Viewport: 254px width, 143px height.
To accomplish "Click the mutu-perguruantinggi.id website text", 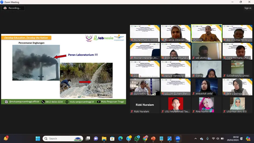I will point(82,102).
